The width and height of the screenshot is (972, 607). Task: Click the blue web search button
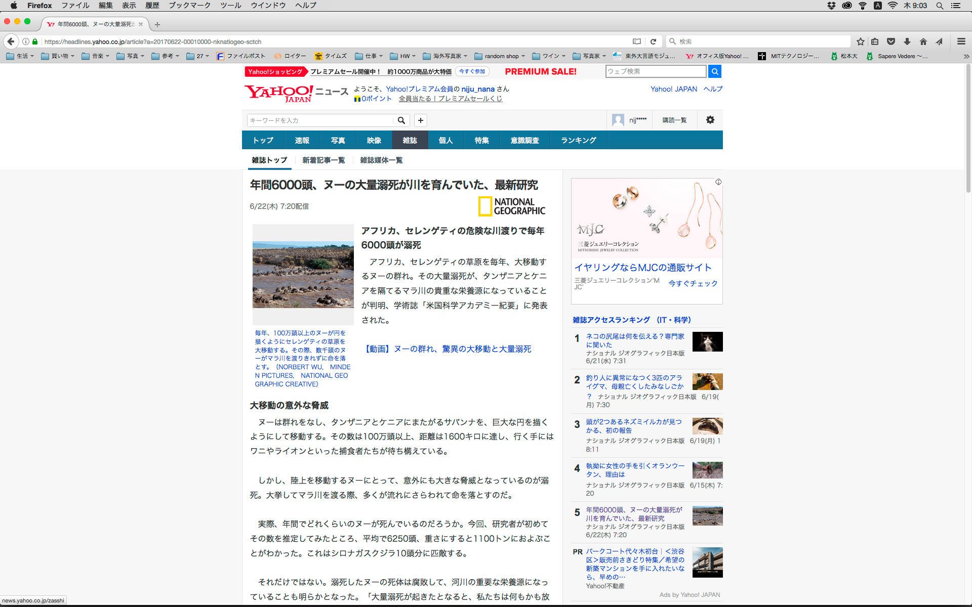(714, 71)
